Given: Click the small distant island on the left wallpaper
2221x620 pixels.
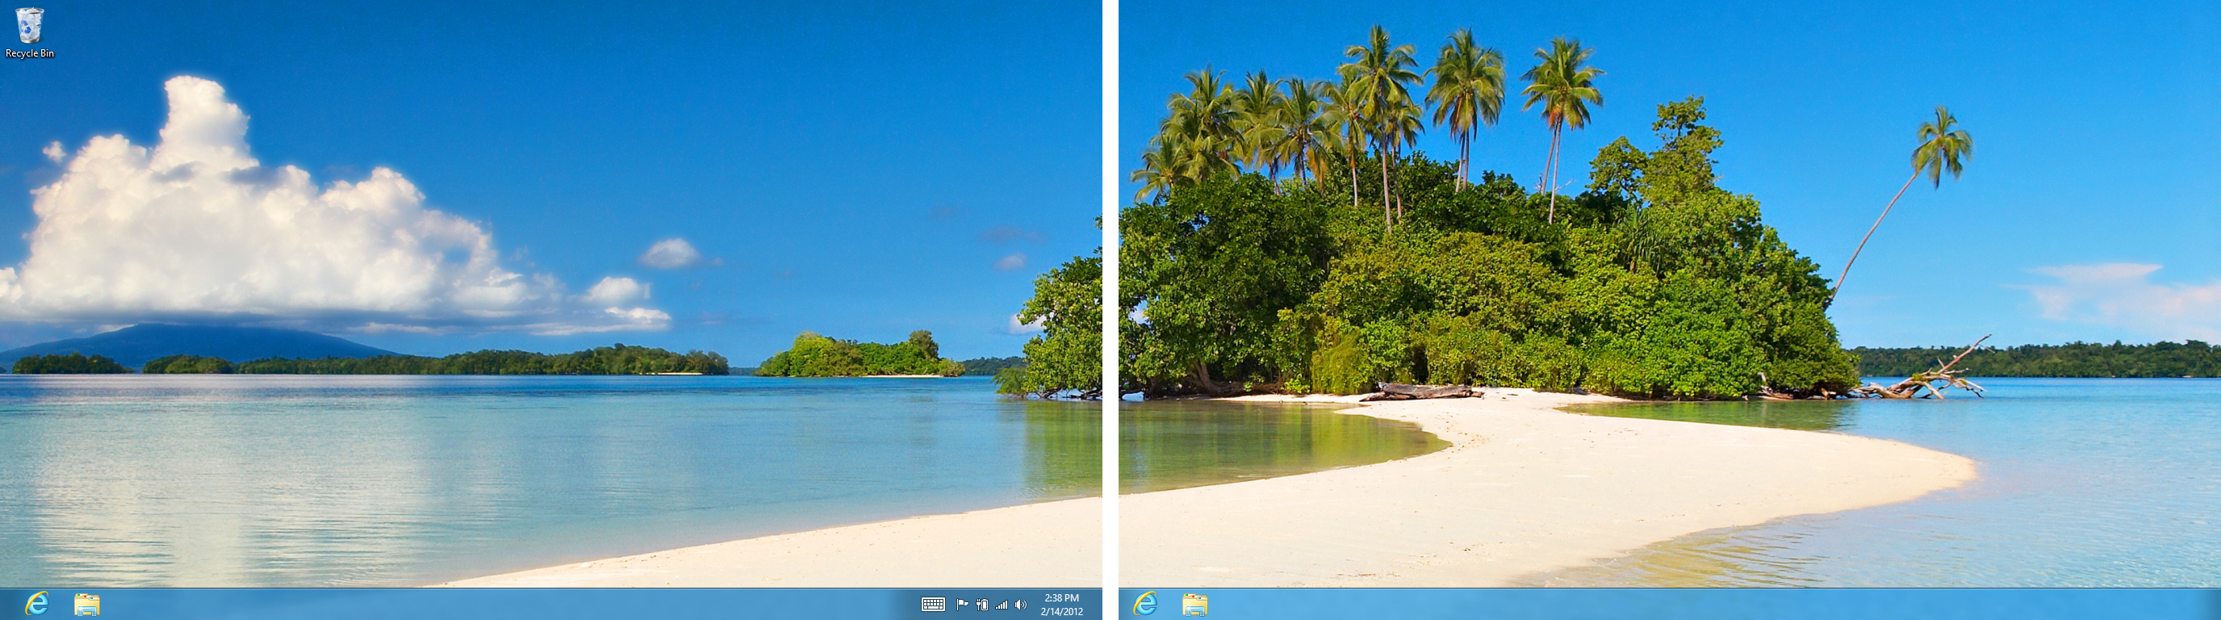Looking at the screenshot, I should click(858, 356).
